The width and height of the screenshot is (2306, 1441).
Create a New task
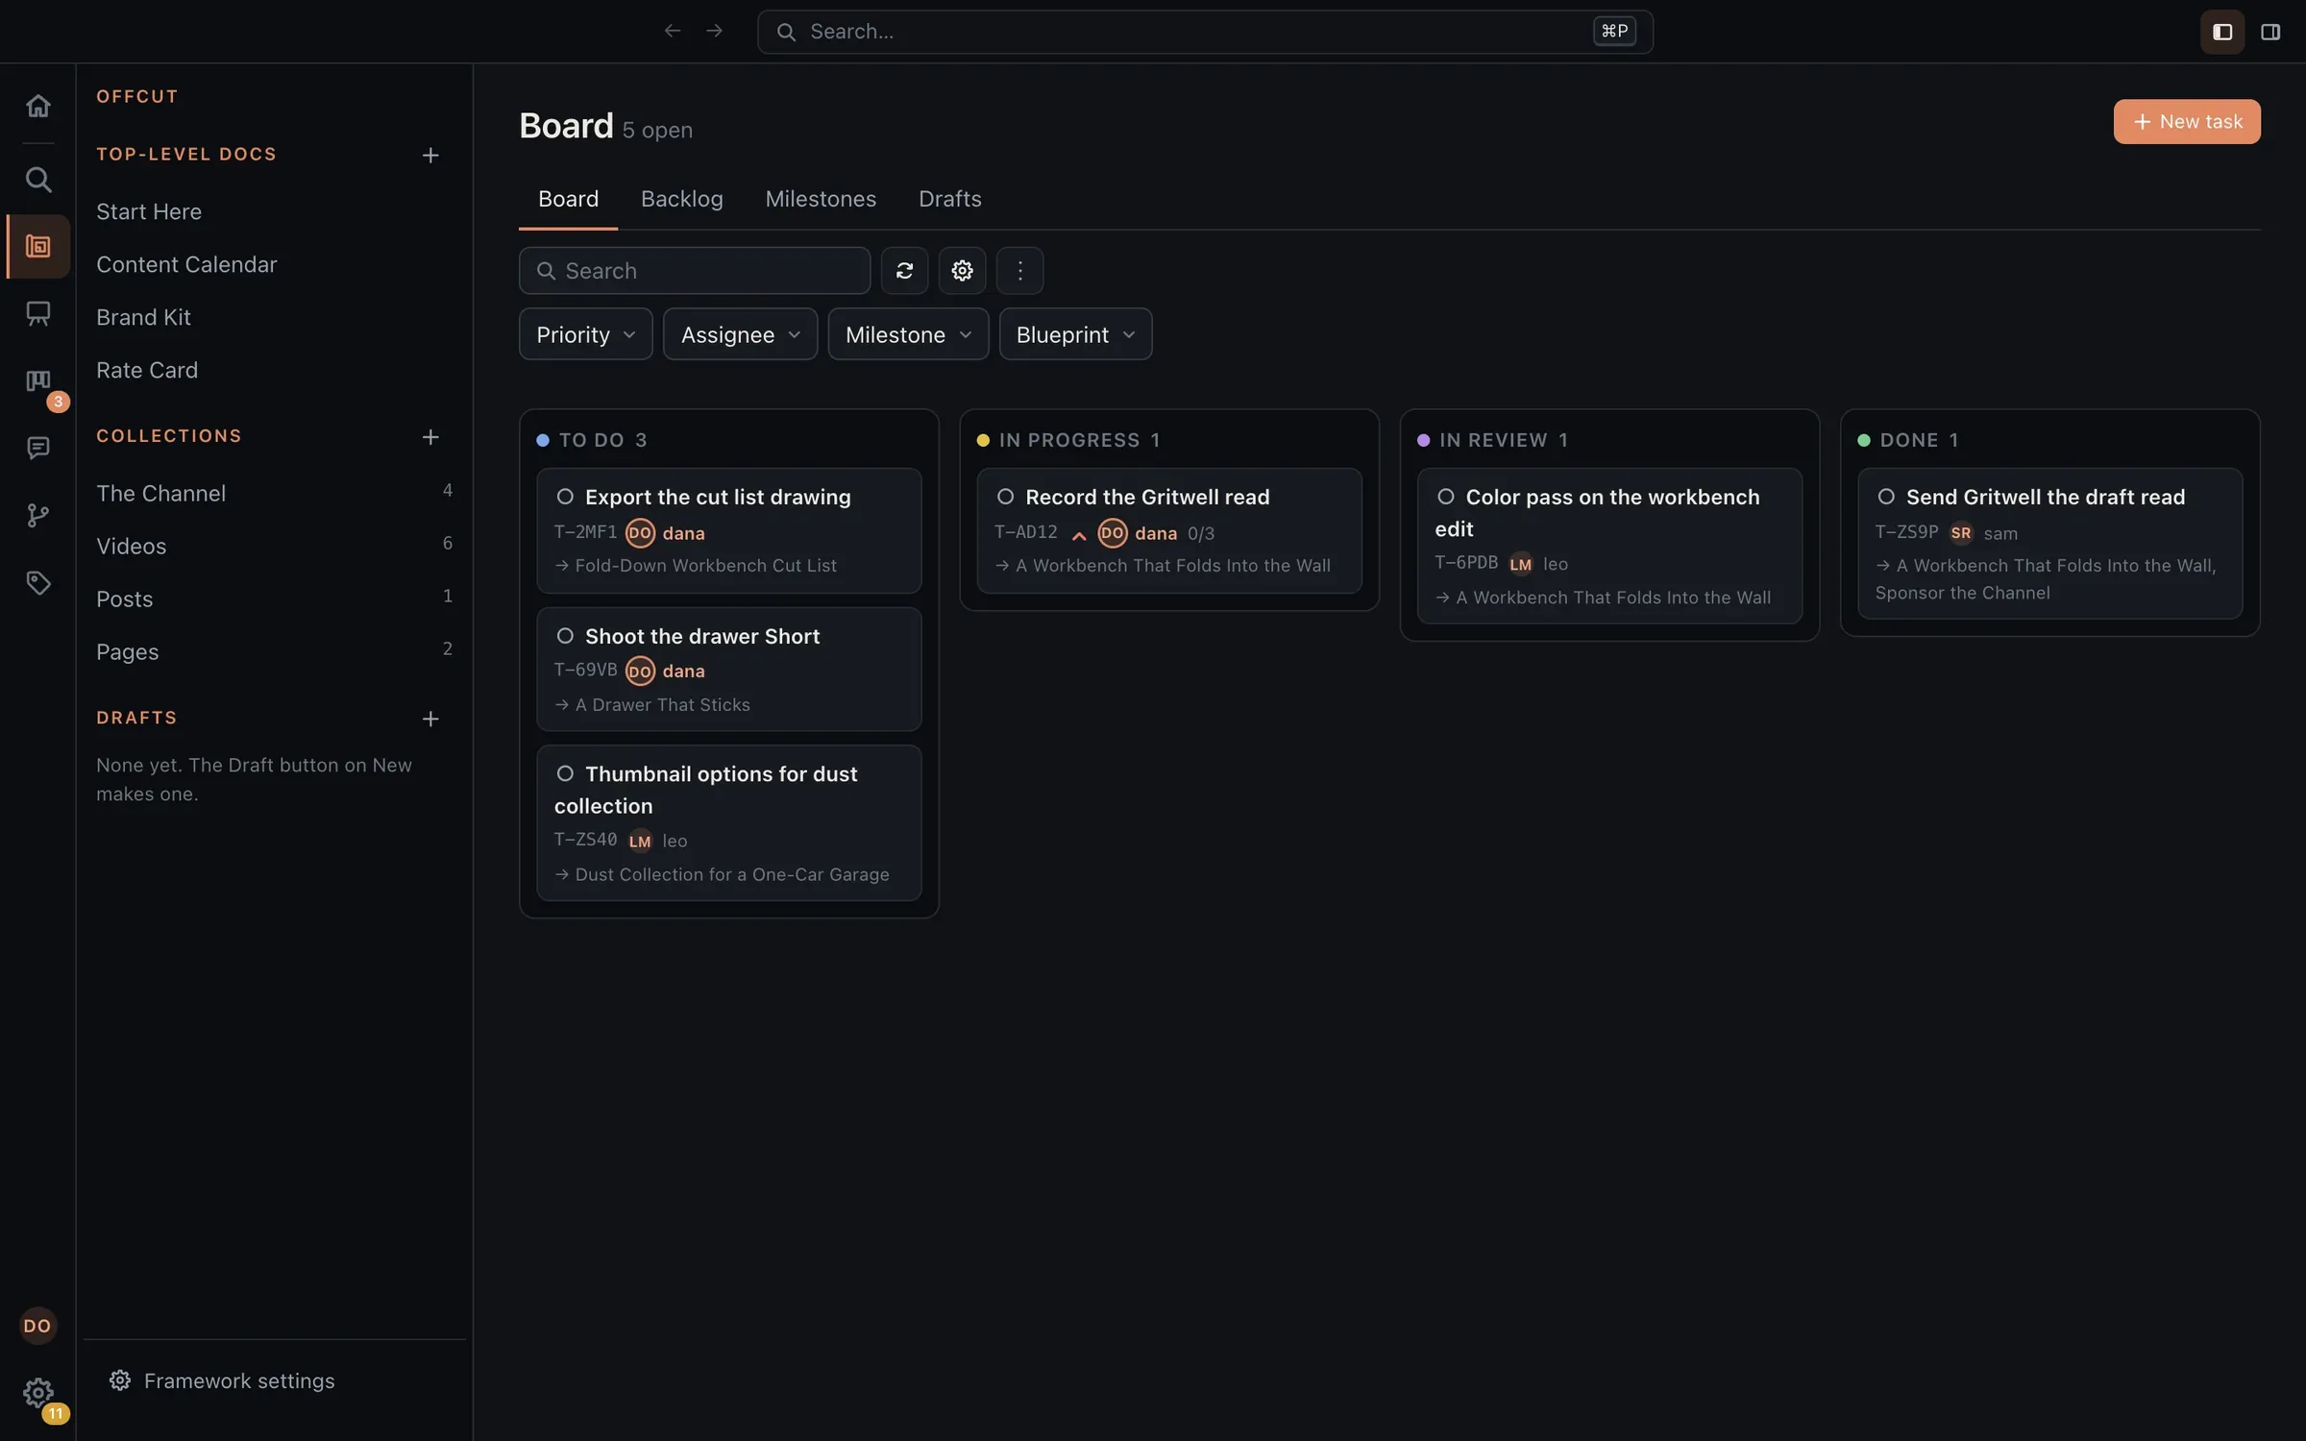2187,122
